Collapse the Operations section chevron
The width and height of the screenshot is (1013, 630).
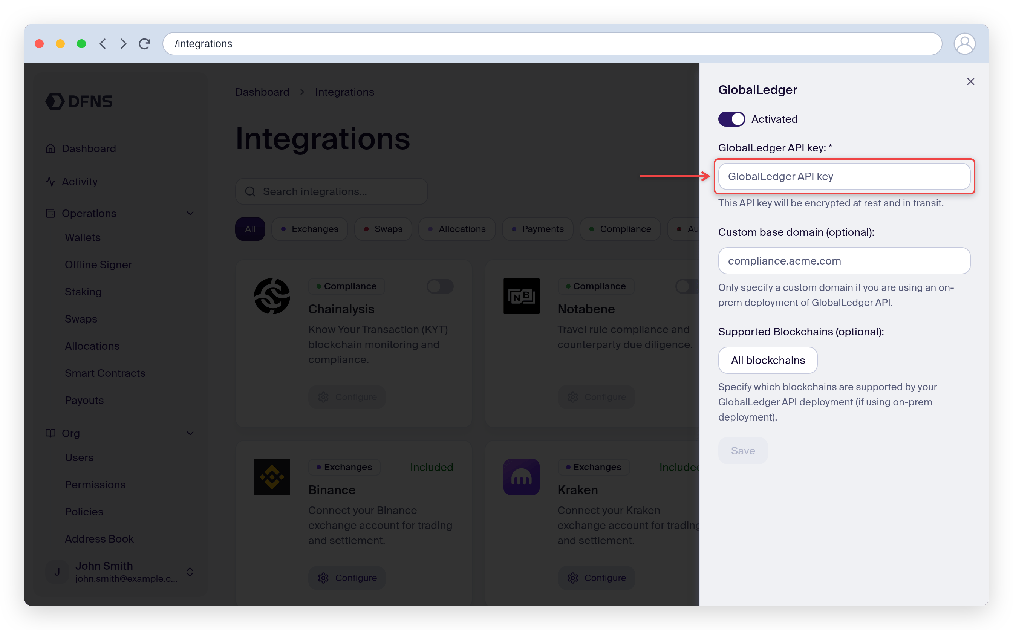[x=190, y=213]
